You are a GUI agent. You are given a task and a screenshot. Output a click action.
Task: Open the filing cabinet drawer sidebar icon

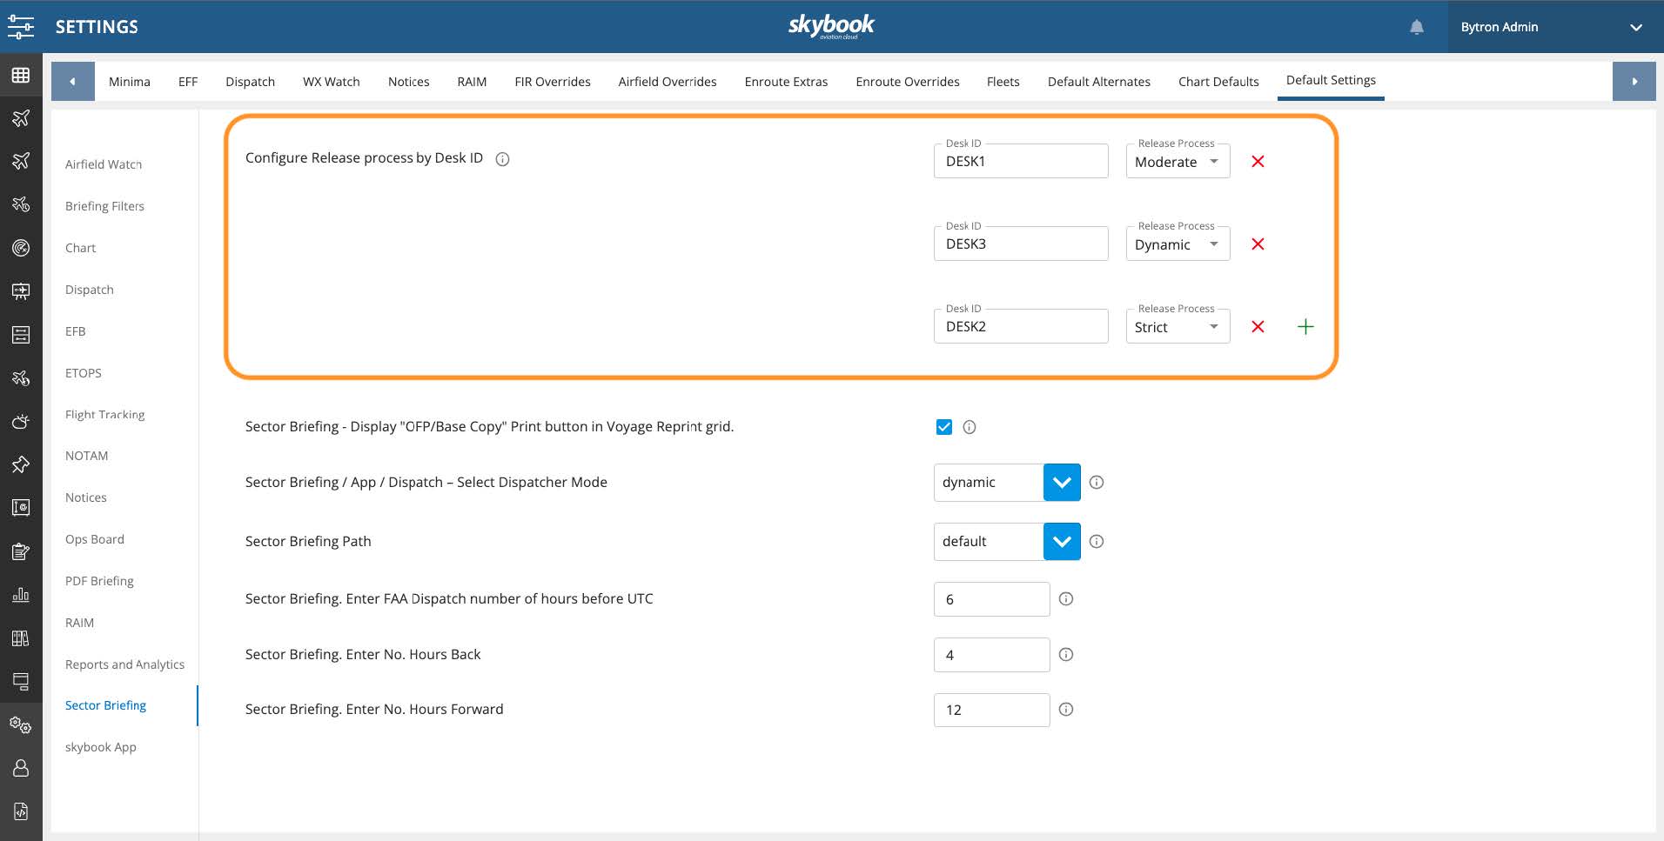[x=21, y=335]
